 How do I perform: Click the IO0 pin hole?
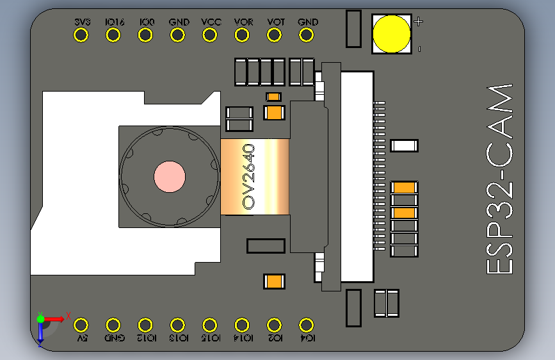tap(145, 35)
